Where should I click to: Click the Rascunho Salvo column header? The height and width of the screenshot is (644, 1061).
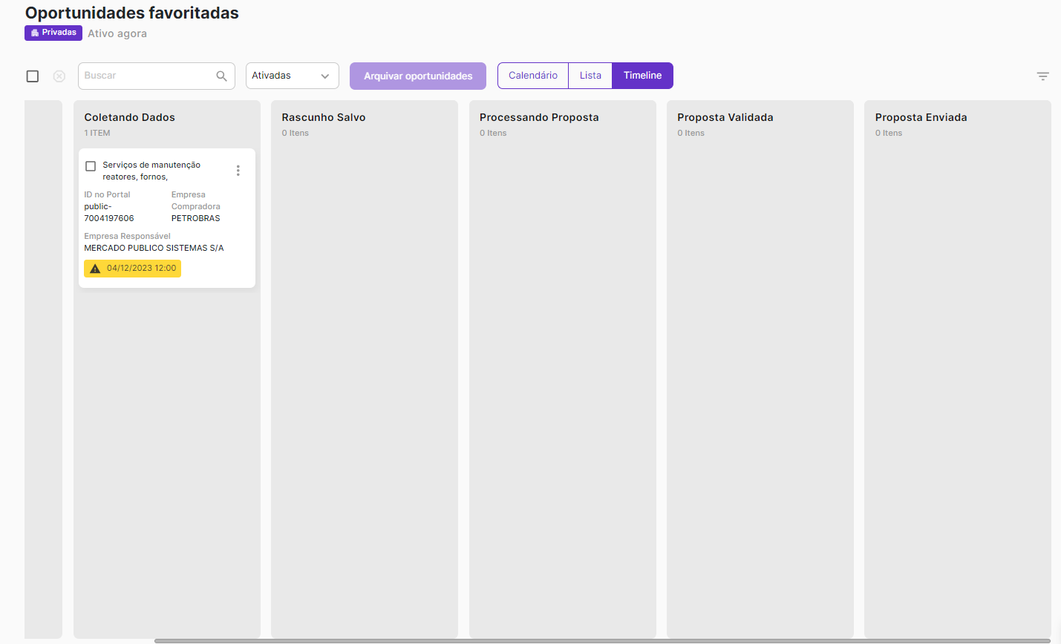(x=324, y=117)
